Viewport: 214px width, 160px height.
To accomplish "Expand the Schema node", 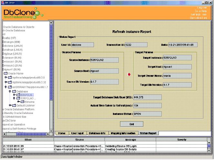I will pos(19,102).
